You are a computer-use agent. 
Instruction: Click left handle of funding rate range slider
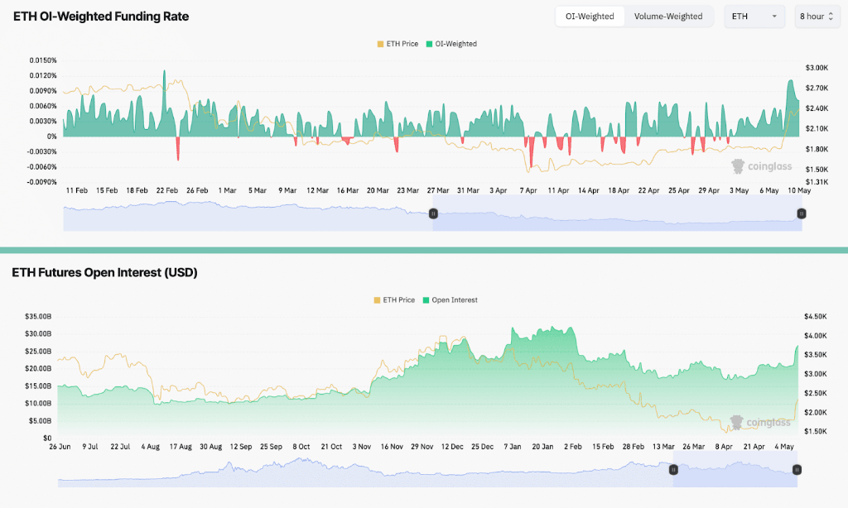[x=432, y=213]
